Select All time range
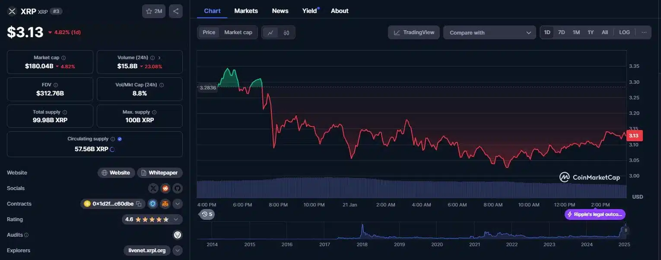 (x=605, y=32)
